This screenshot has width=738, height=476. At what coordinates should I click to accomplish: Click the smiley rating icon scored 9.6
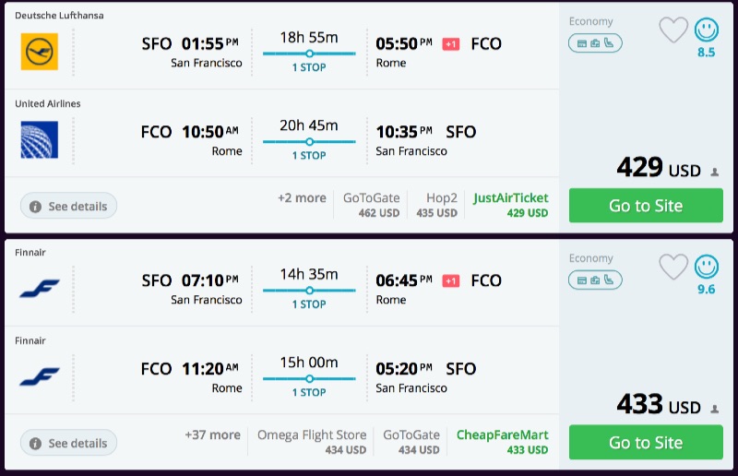click(x=706, y=268)
